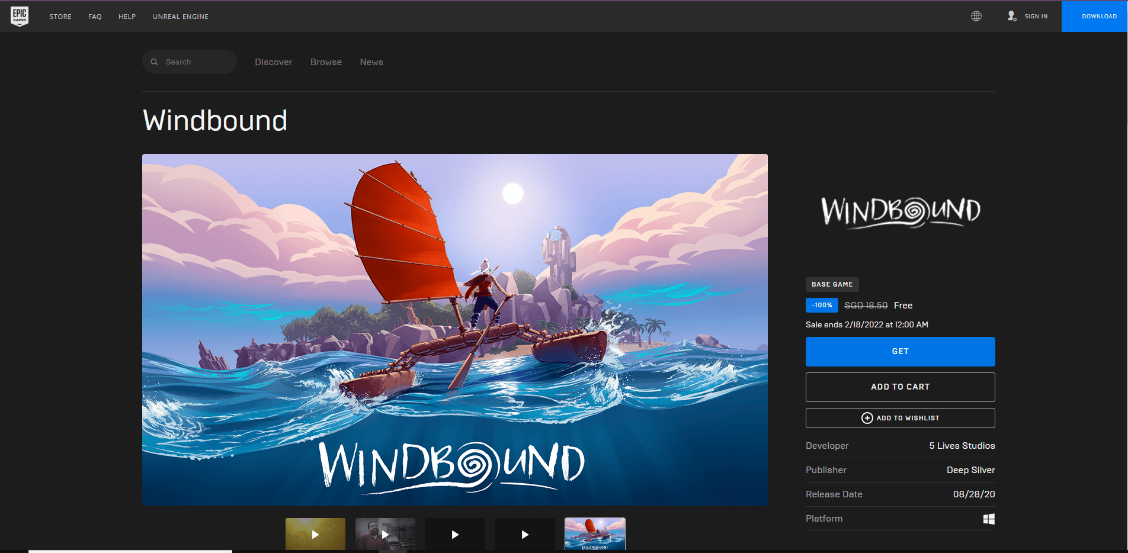Open publisher Deep Silver link
The height and width of the screenshot is (553, 1128).
coord(970,470)
